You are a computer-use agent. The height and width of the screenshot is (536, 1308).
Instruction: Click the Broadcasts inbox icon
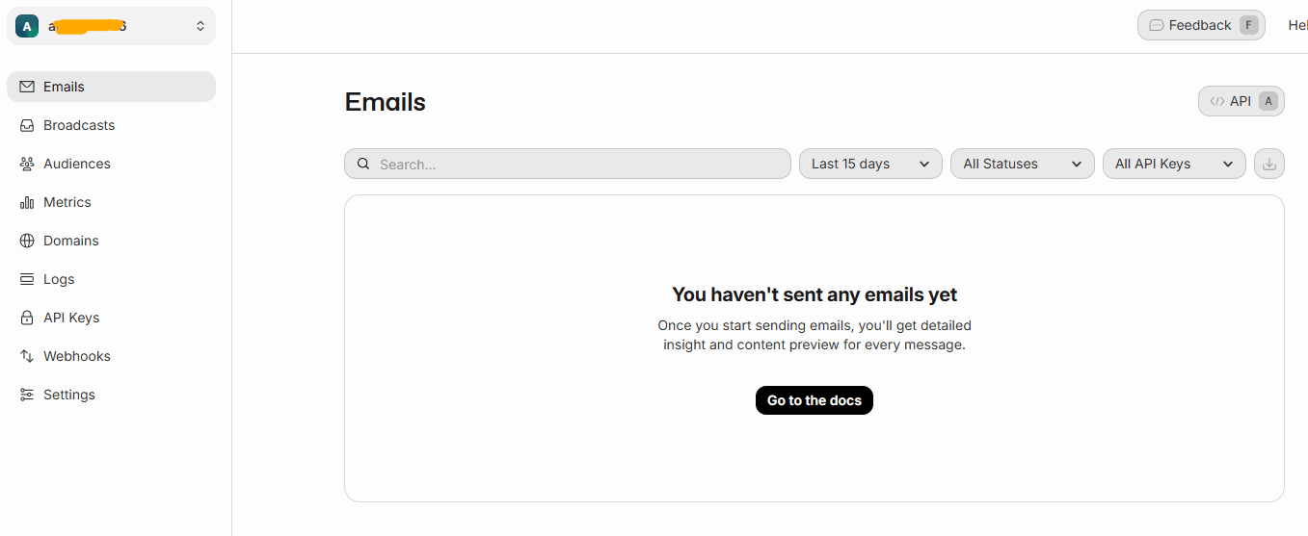[27, 125]
